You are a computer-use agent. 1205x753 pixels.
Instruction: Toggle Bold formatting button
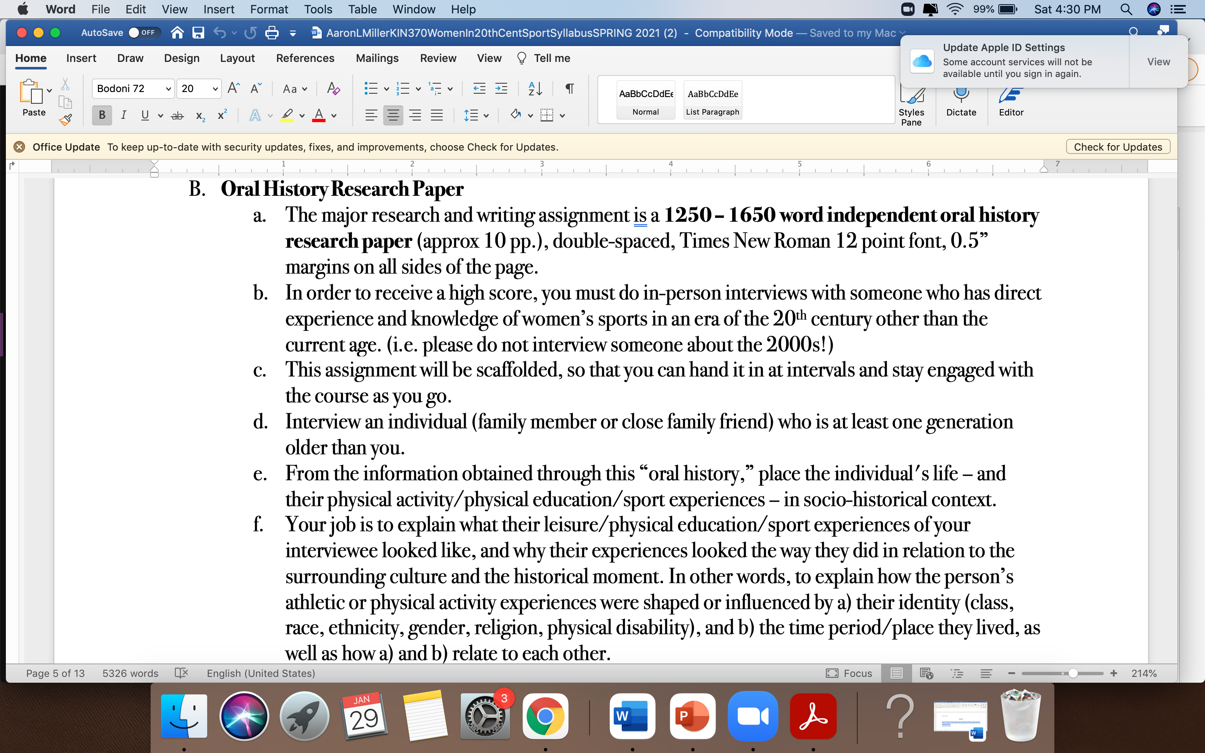point(102,115)
